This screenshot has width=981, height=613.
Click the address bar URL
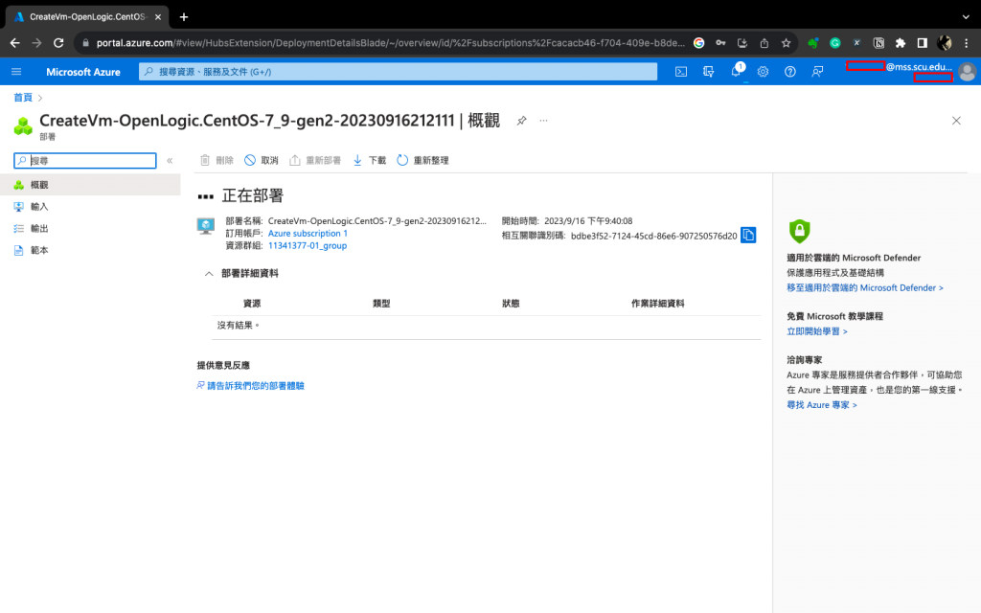pos(391,43)
